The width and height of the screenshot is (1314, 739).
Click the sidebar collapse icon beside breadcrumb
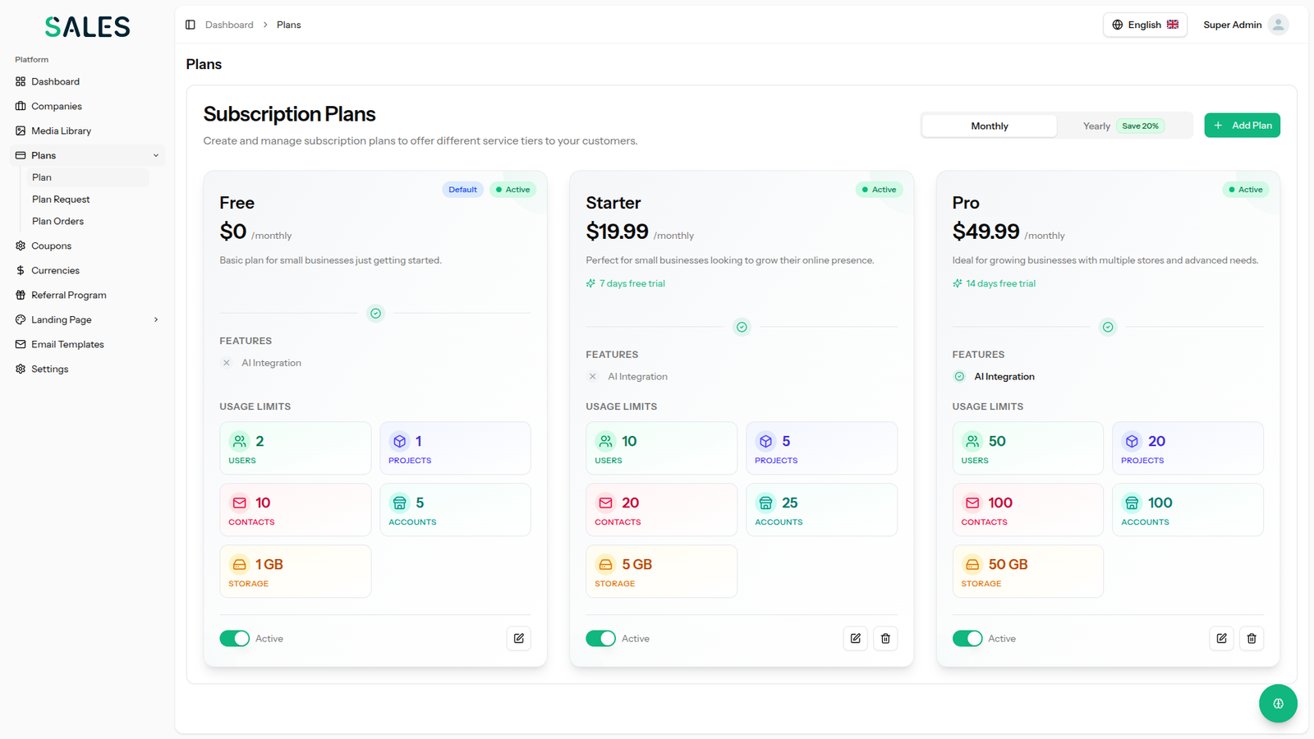pos(191,25)
